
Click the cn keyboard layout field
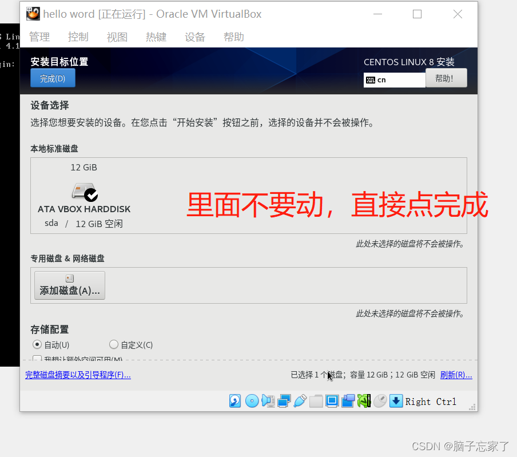pyautogui.click(x=395, y=80)
